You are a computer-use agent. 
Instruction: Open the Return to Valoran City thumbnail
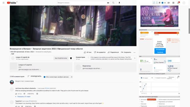159,16
